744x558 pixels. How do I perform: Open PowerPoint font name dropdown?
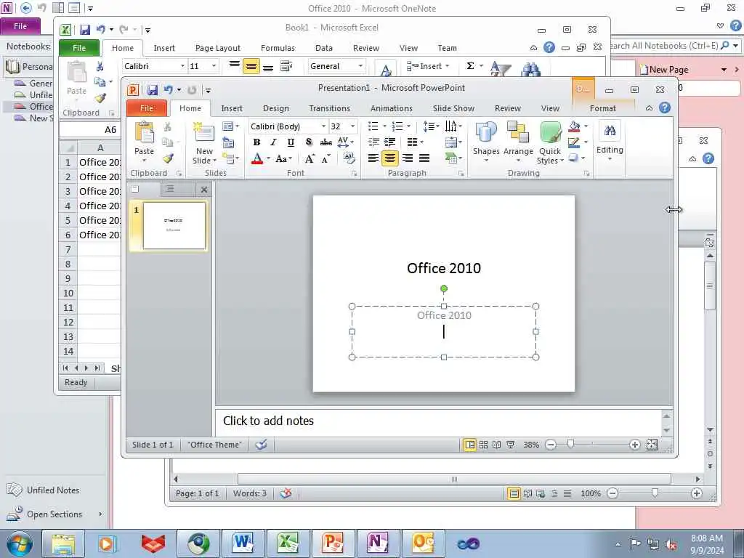point(323,126)
